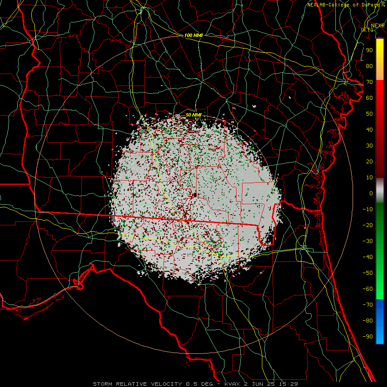Click the "NEXR" label near top right
This screenshot has height=387, width=387.
click(x=378, y=26)
